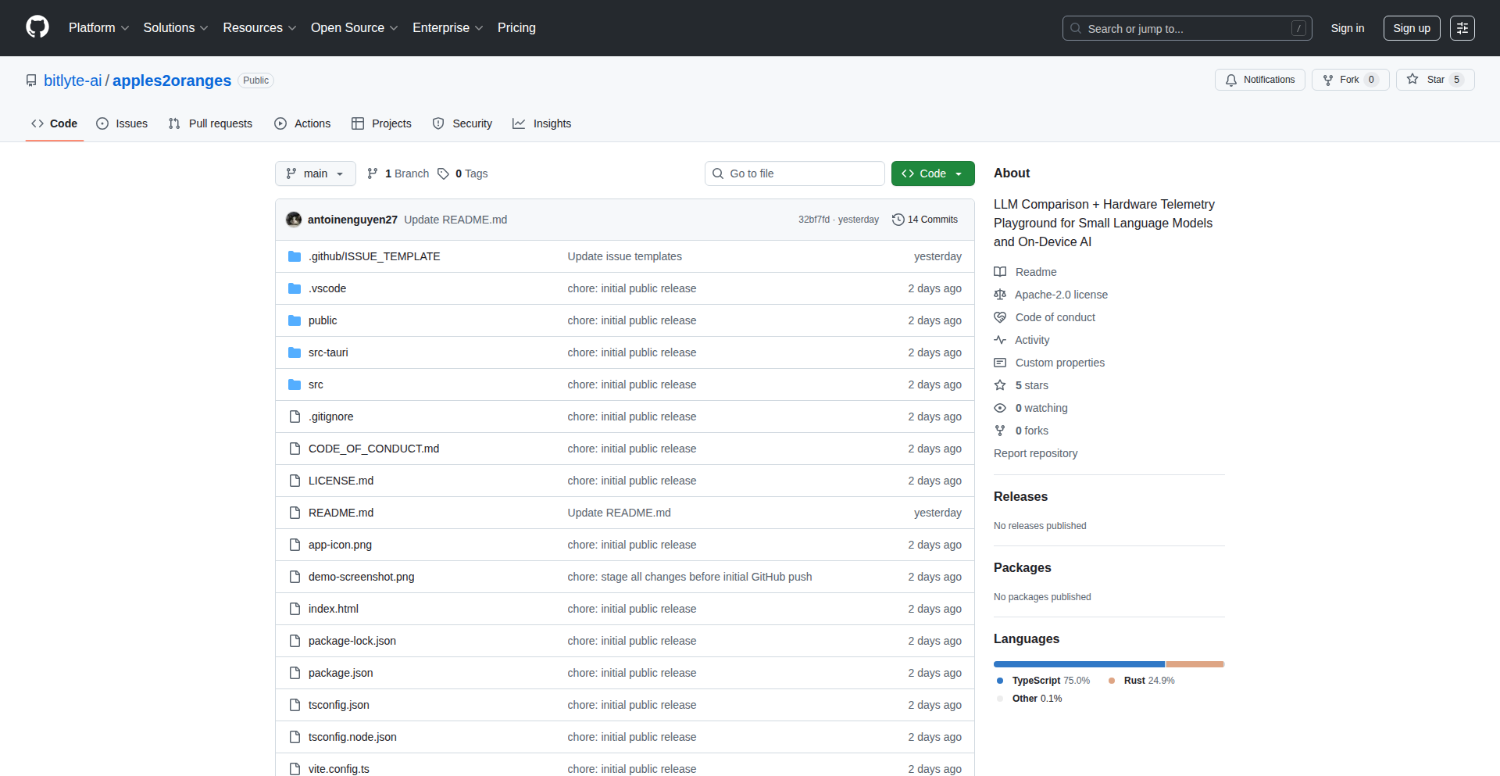Click the folder icon for public

(295, 320)
